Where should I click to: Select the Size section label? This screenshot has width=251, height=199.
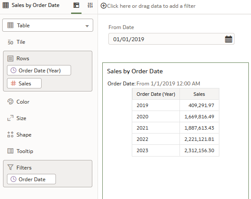21,118
